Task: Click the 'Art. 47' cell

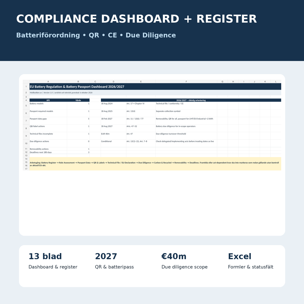Action: (x=141, y=136)
